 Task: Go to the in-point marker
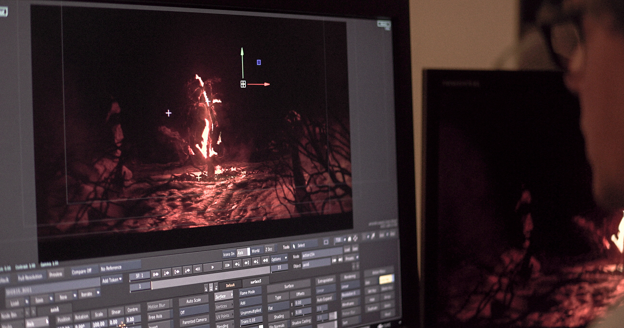177,271
